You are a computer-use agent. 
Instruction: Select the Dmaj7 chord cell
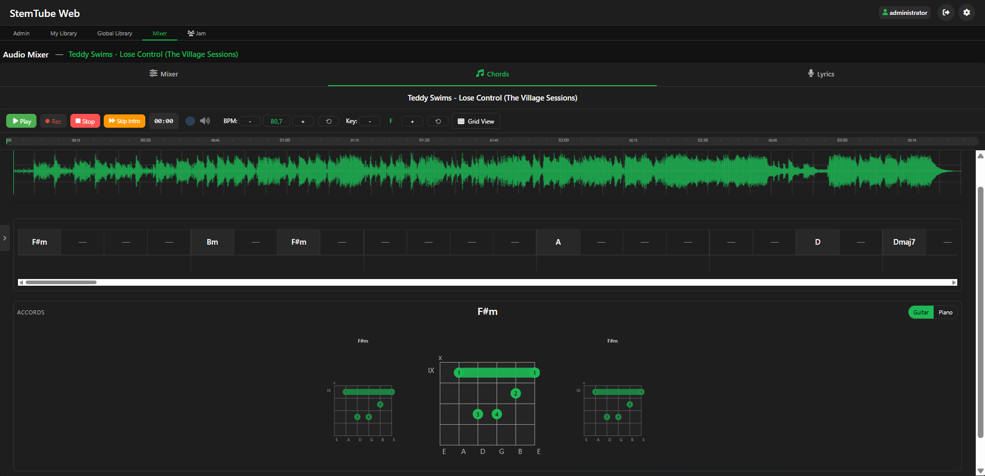(904, 242)
